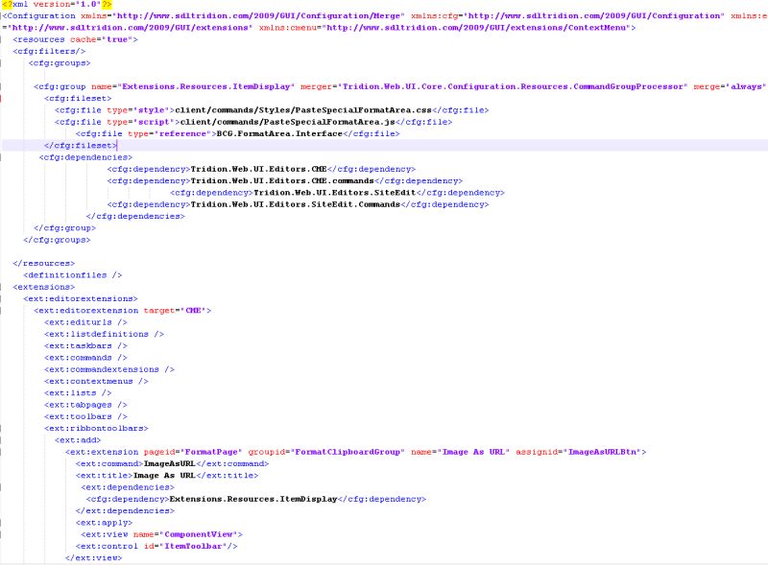Click the opening ext:dependencies tag
The image size is (768, 565).
pyautogui.click(x=128, y=486)
